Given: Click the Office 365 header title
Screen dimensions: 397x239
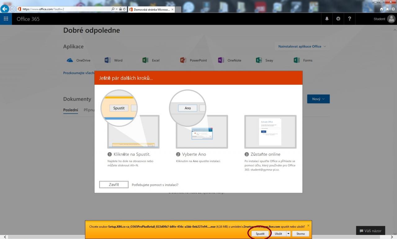Looking at the screenshot, I should (28, 19).
